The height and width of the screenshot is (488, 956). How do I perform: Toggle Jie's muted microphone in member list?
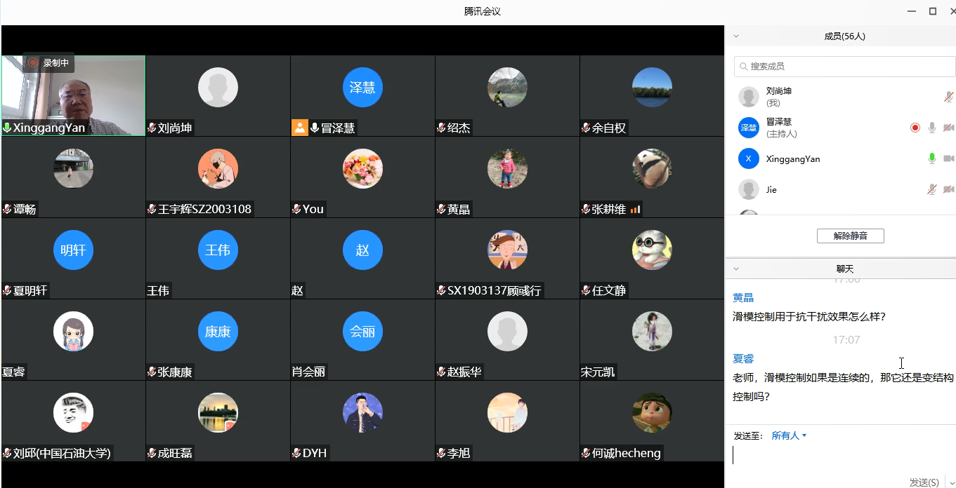(931, 189)
